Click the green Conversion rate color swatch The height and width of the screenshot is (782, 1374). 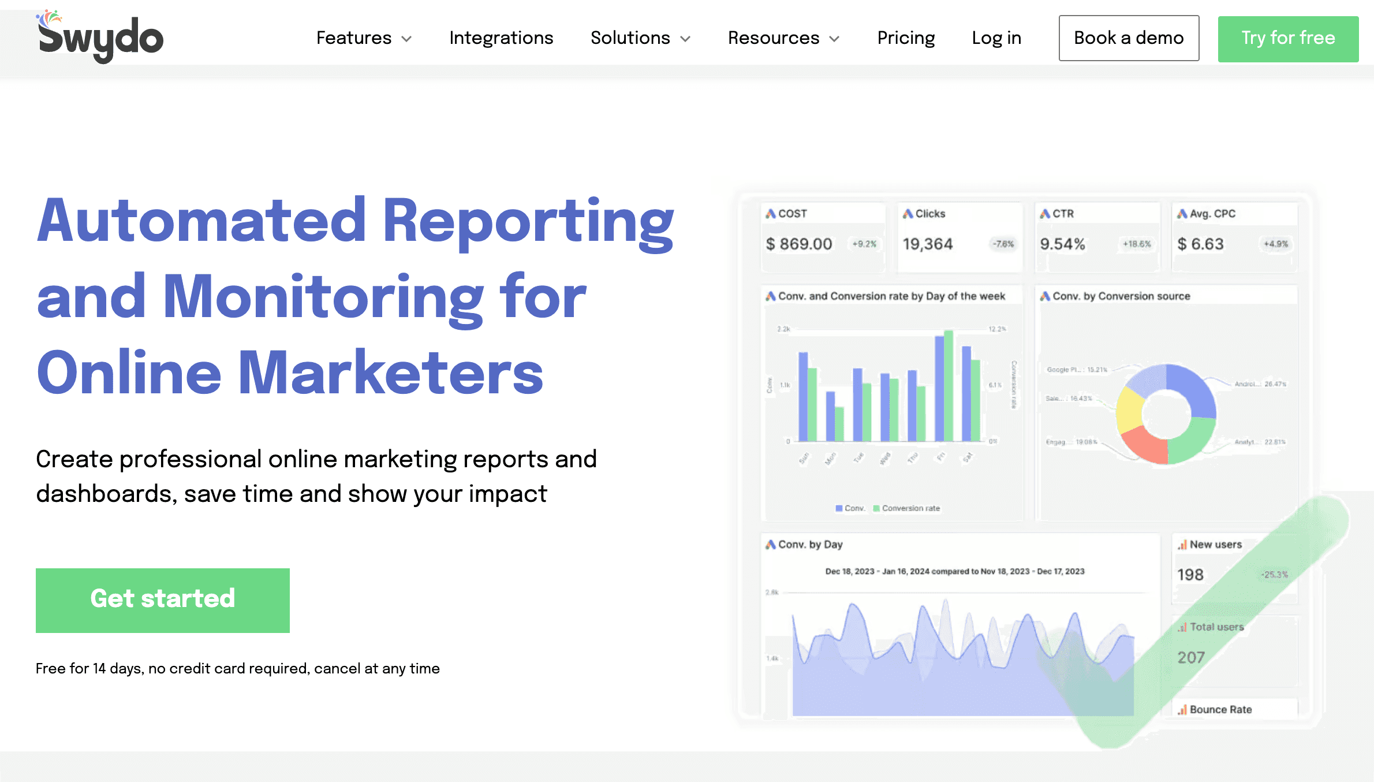pyautogui.click(x=876, y=508)
